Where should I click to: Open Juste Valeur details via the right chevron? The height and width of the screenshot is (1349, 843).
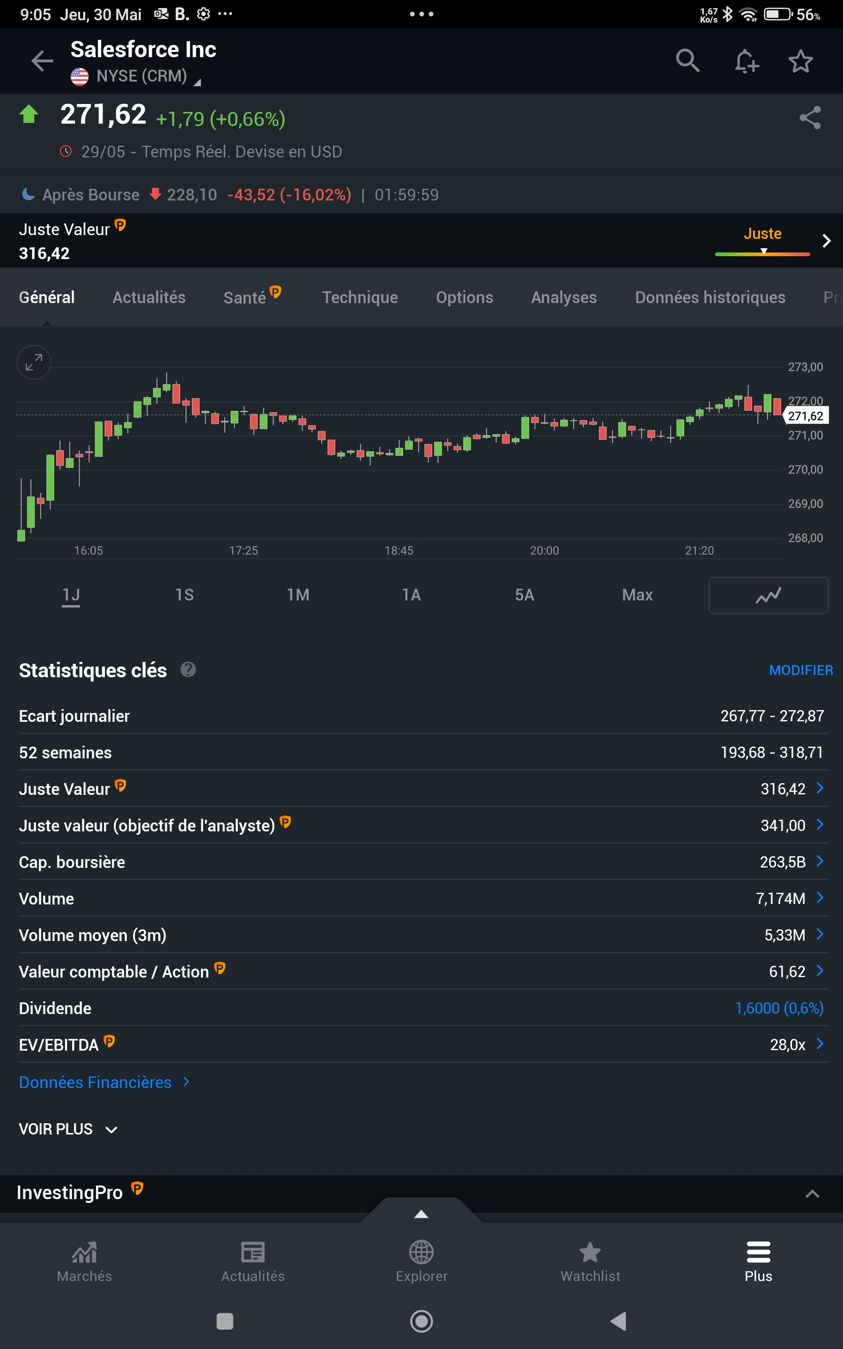[827, 241]
